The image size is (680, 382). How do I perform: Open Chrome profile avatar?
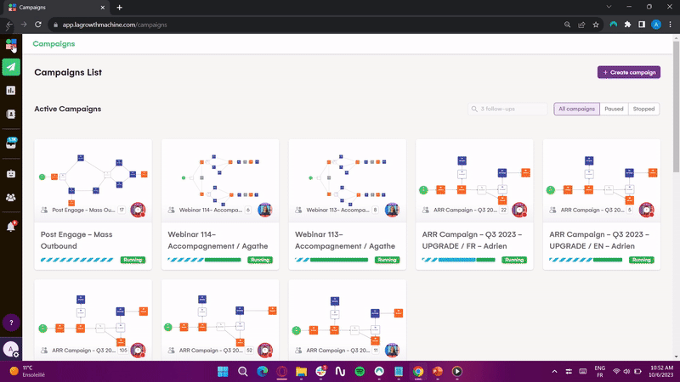point(656,25)
